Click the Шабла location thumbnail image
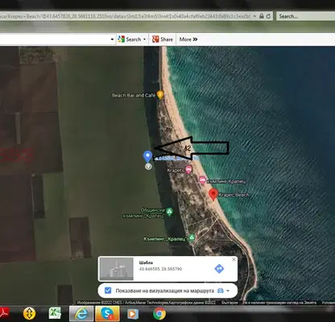The image size is (335, 322). (x=117, y=269)
